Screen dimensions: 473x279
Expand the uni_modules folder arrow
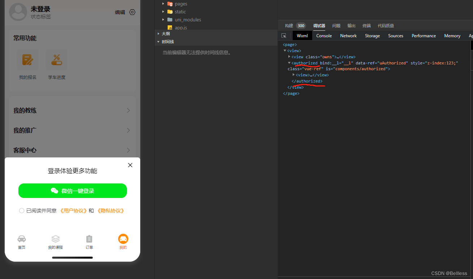click(163, 20)
